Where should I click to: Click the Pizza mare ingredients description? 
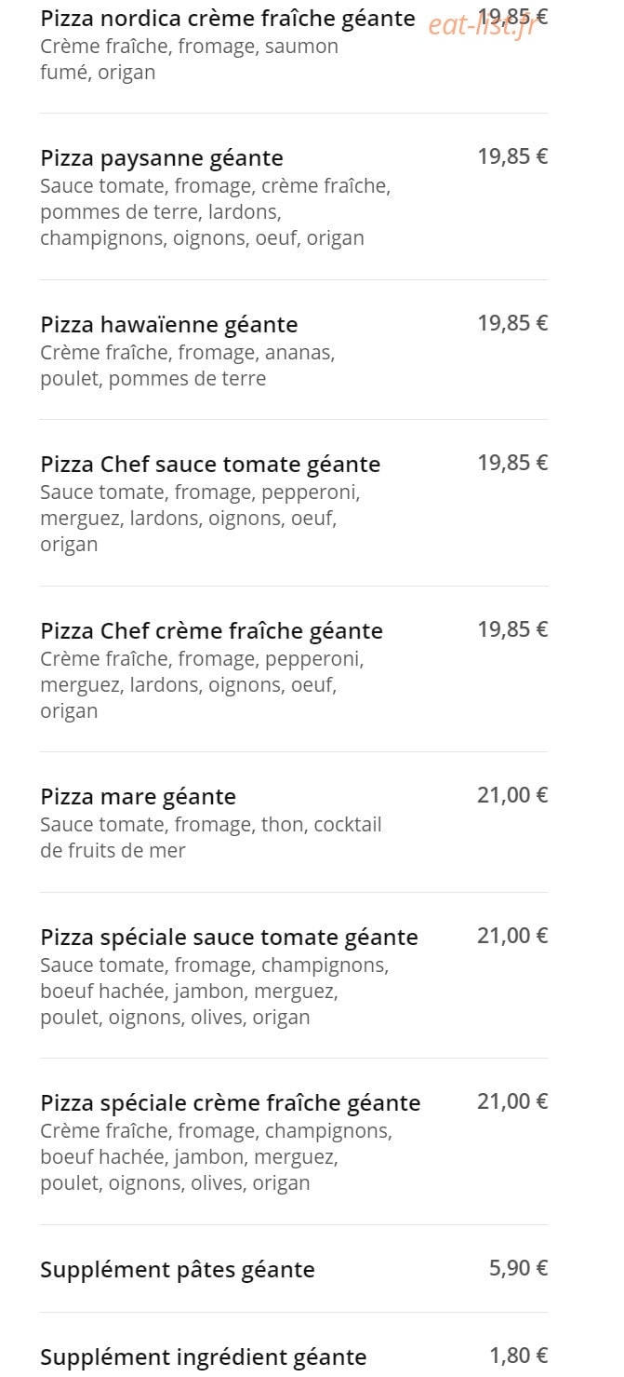[x=211, y=837]
